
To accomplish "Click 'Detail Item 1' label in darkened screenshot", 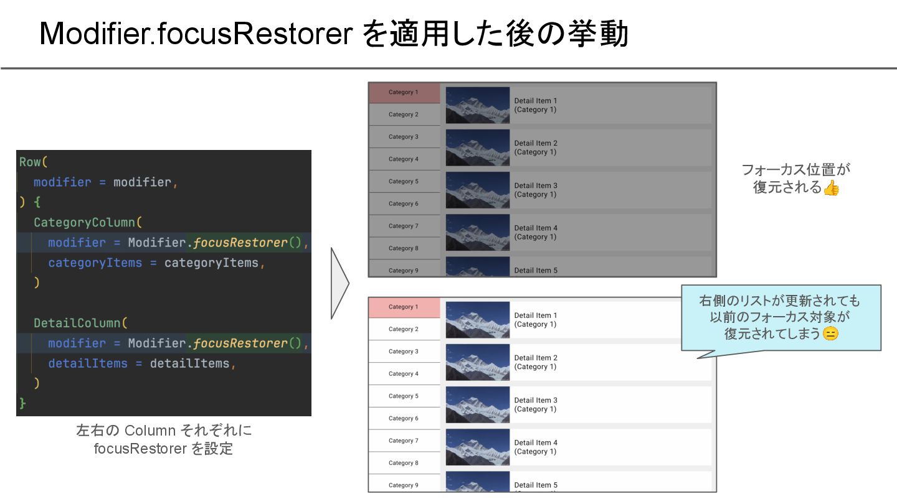I will (536, 101).
